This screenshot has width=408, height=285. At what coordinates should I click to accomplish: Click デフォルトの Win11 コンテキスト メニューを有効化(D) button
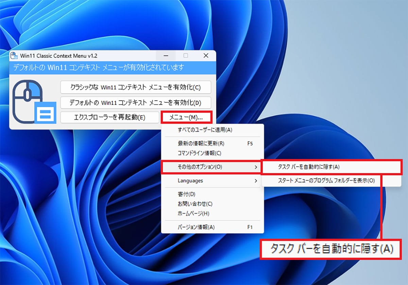click(x=136, y=102)
